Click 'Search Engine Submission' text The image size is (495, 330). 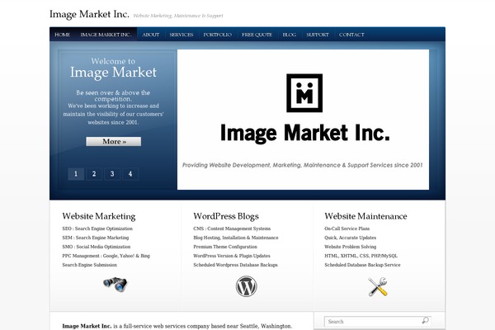tap(89, 265)
